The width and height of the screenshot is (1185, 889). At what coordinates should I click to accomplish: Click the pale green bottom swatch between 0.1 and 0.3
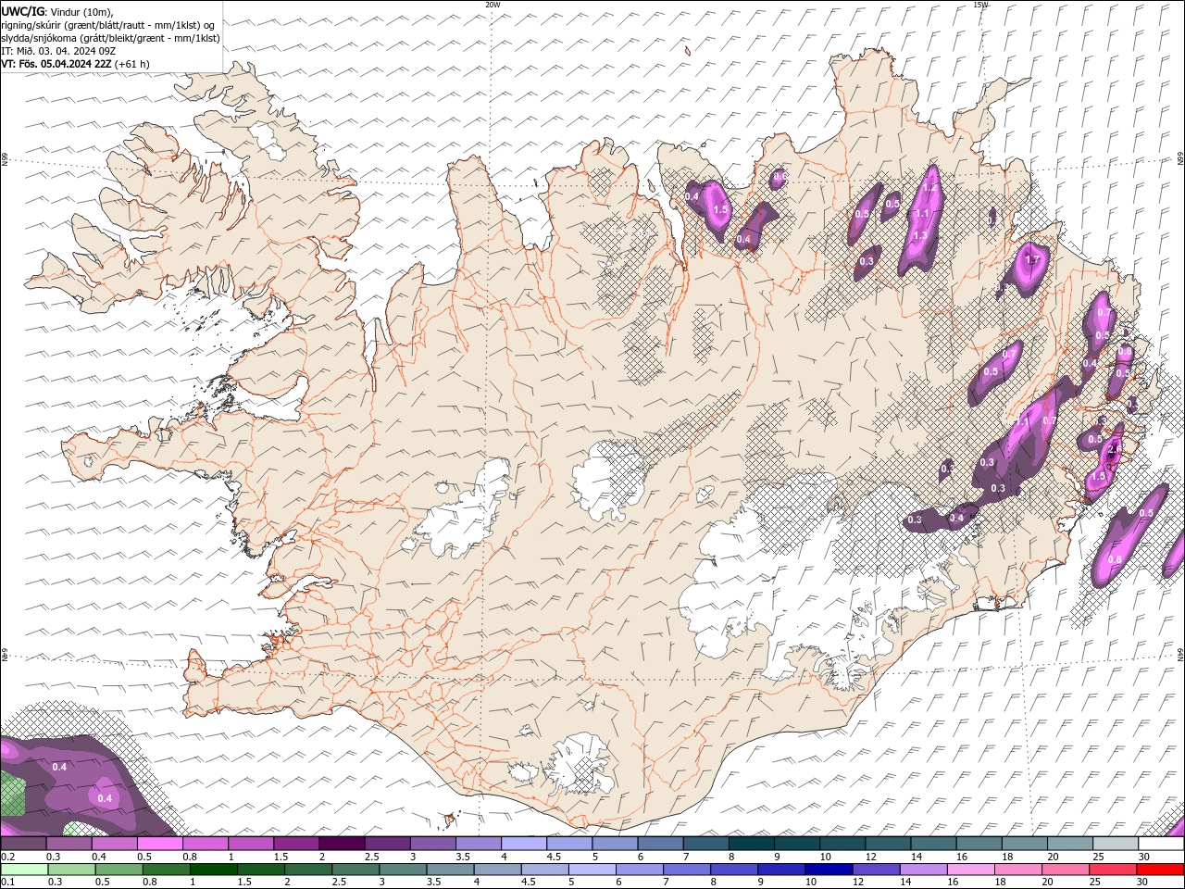(24, 870)
